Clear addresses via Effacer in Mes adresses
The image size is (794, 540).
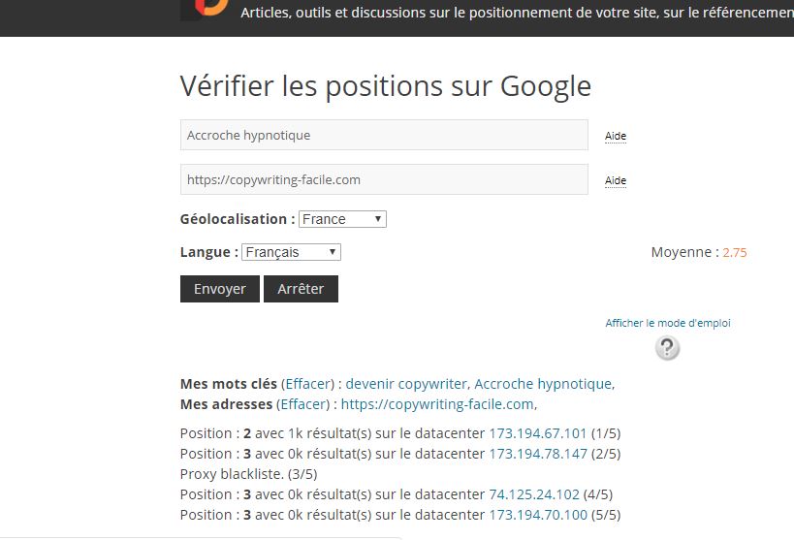(303, 404)
